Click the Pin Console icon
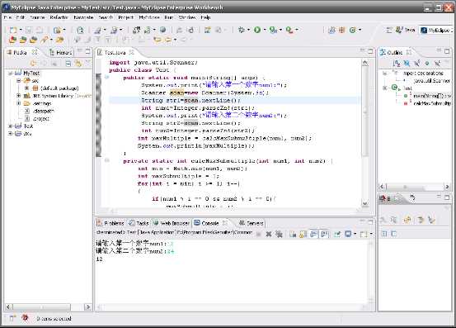This screenshot has width=456, height=328. [337, 234]
